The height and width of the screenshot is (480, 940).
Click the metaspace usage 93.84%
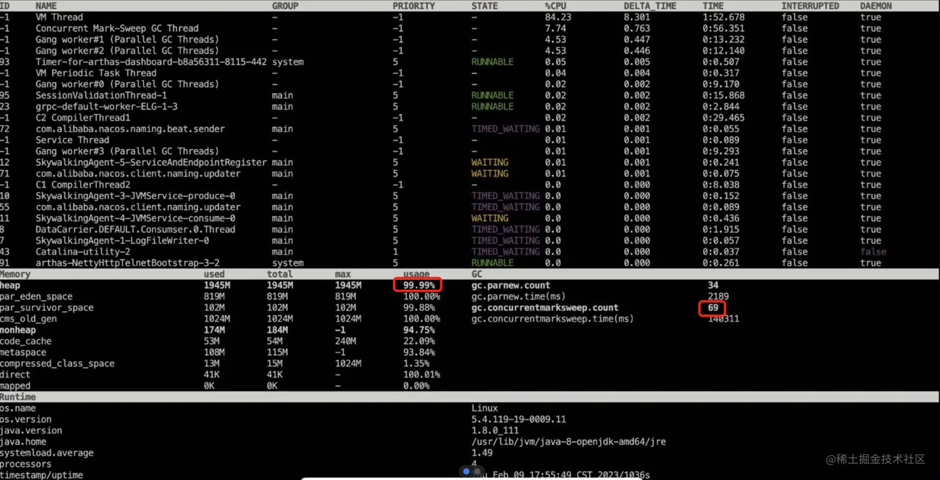click(418, 353)
